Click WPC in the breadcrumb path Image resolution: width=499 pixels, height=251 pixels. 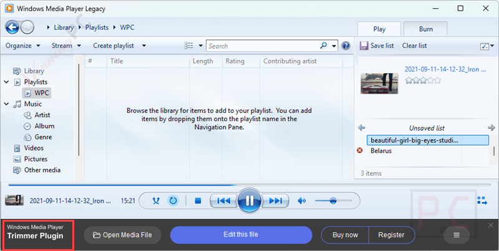127,27
